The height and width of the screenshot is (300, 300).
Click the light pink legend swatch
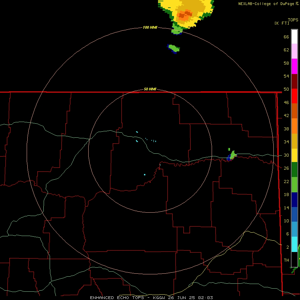pos(294,51)
